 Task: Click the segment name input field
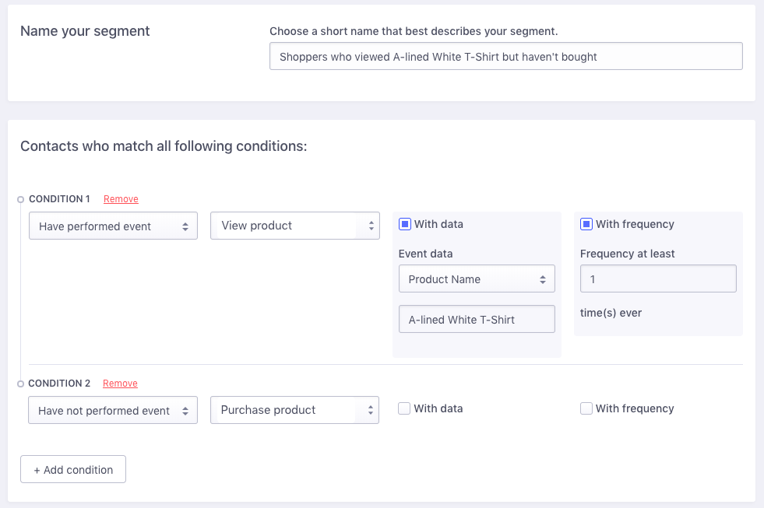(505, 57)
